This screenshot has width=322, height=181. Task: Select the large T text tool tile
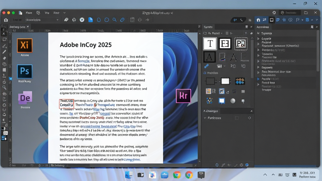[x=210, y=43]
